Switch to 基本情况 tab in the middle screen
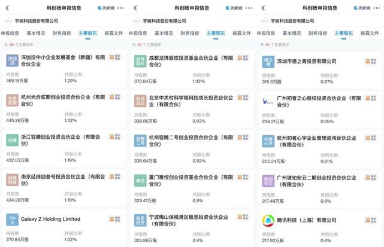Image resolution: width=384 pixels, height=247 pixels. [164, 33]
